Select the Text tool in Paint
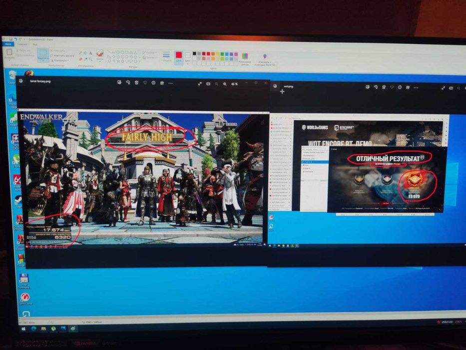 (x=90, y=53)
